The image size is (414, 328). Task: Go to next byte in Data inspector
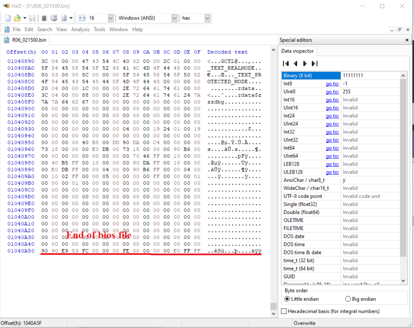coord(305,64)
